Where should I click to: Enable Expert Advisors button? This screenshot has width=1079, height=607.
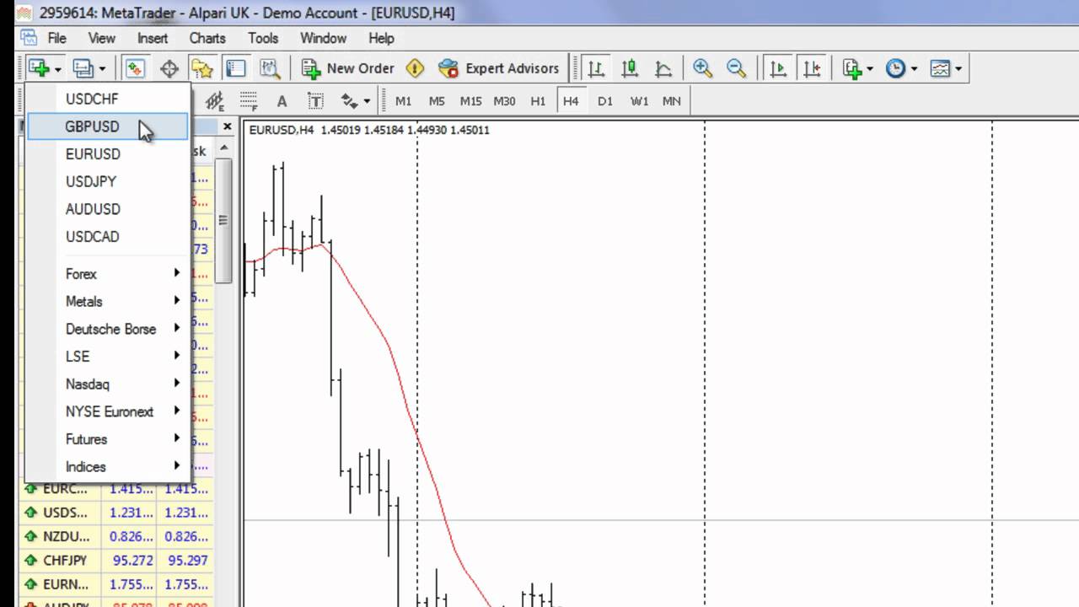(x=499, y=68)
